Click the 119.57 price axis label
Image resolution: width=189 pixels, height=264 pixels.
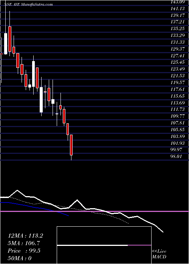[x=178, y=82]
